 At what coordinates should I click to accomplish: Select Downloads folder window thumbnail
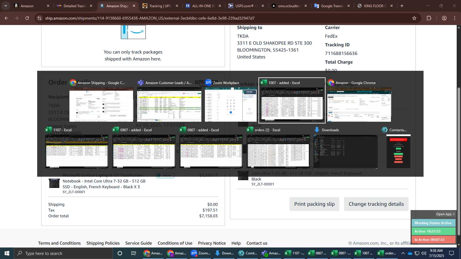[x=345, y=148]
